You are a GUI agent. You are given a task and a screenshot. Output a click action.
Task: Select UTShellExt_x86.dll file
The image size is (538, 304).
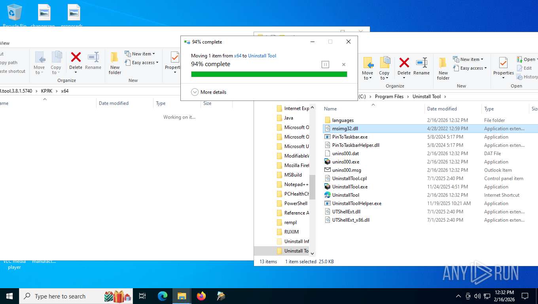(350, 220)
